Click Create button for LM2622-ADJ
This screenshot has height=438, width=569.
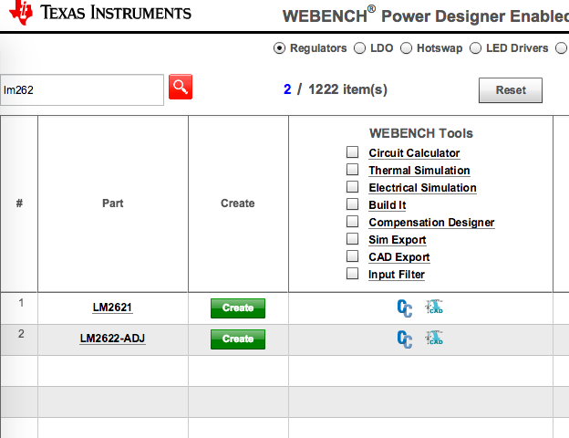[238, 339]
